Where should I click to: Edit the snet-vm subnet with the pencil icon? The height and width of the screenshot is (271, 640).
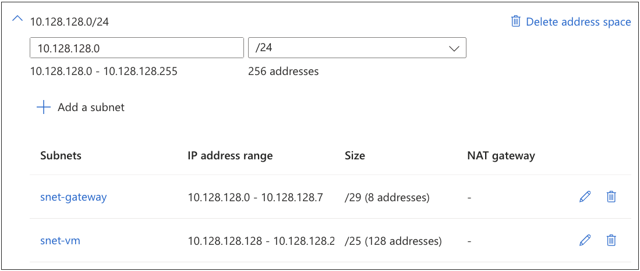pos(585,240)
